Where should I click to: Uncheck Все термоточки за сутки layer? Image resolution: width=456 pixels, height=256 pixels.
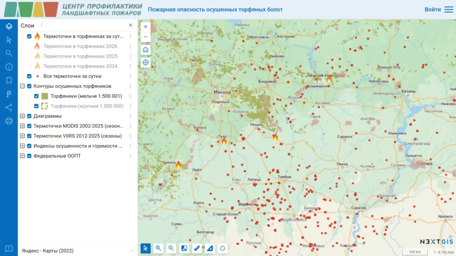29,76
